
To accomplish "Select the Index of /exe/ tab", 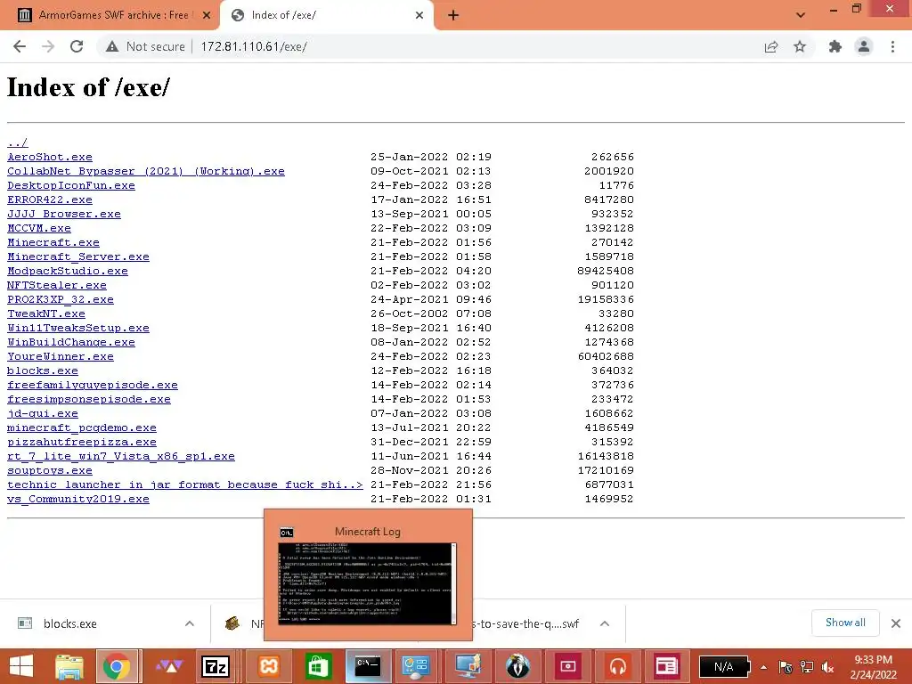I will coord(326,16).
